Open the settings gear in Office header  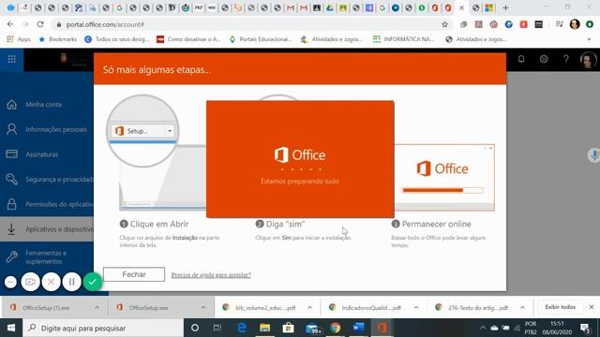point(544,59)
